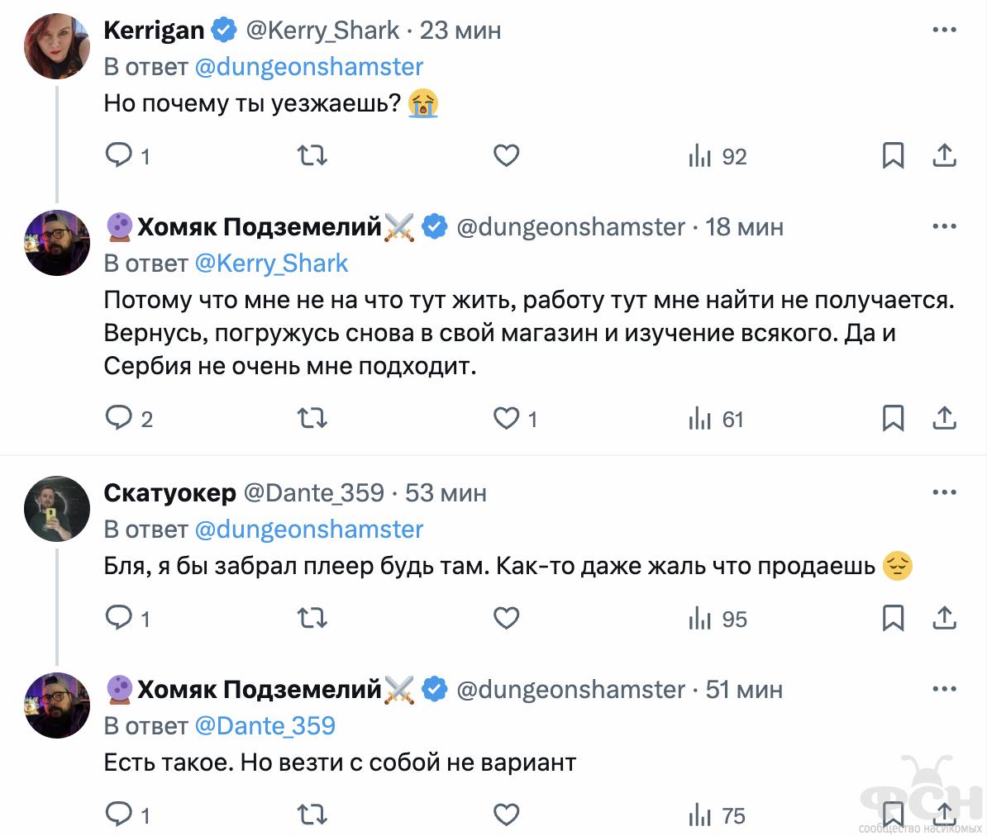The width and height of the screenshot is (987, 836).
Task: Share Kerrigan's tweet
Action: pos(944,156)
